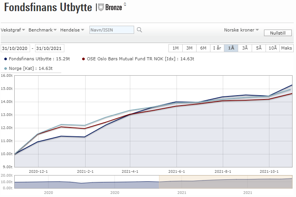The image size is (296, 197).
Task: Click the 2021-6-1 axis label
Action: point(177,172)
